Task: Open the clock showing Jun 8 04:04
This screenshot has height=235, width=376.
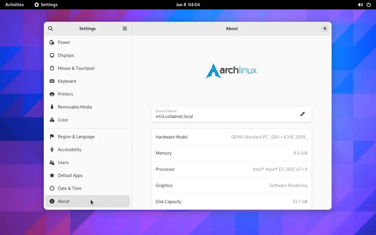Action: 188,5
